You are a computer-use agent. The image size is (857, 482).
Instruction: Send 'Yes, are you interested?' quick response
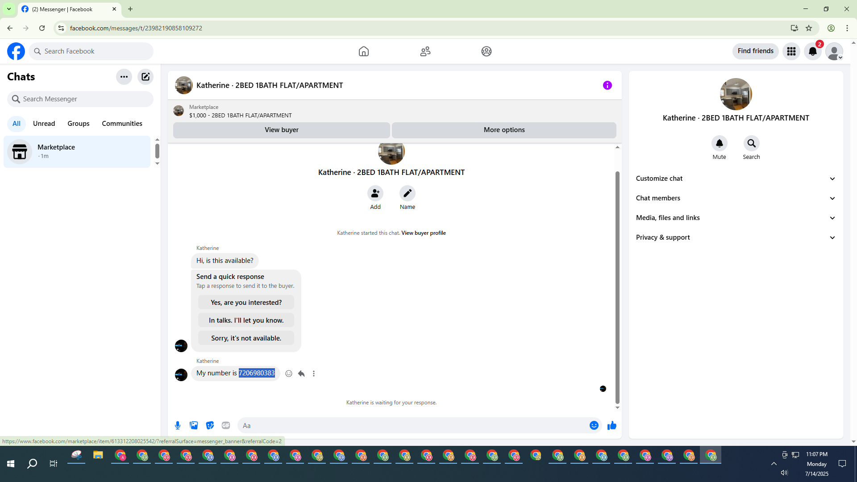[246, 303]
